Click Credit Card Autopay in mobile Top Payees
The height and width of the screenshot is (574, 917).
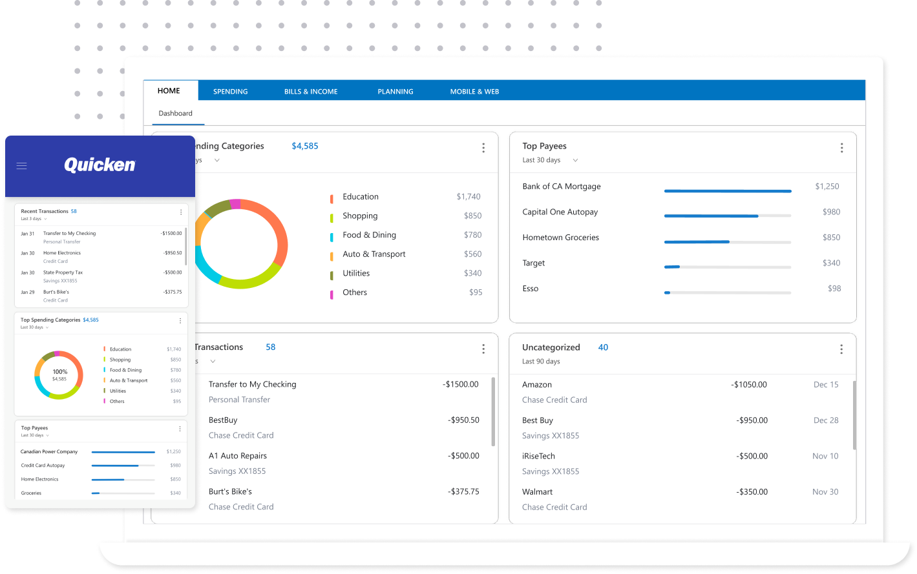[43, 466]
